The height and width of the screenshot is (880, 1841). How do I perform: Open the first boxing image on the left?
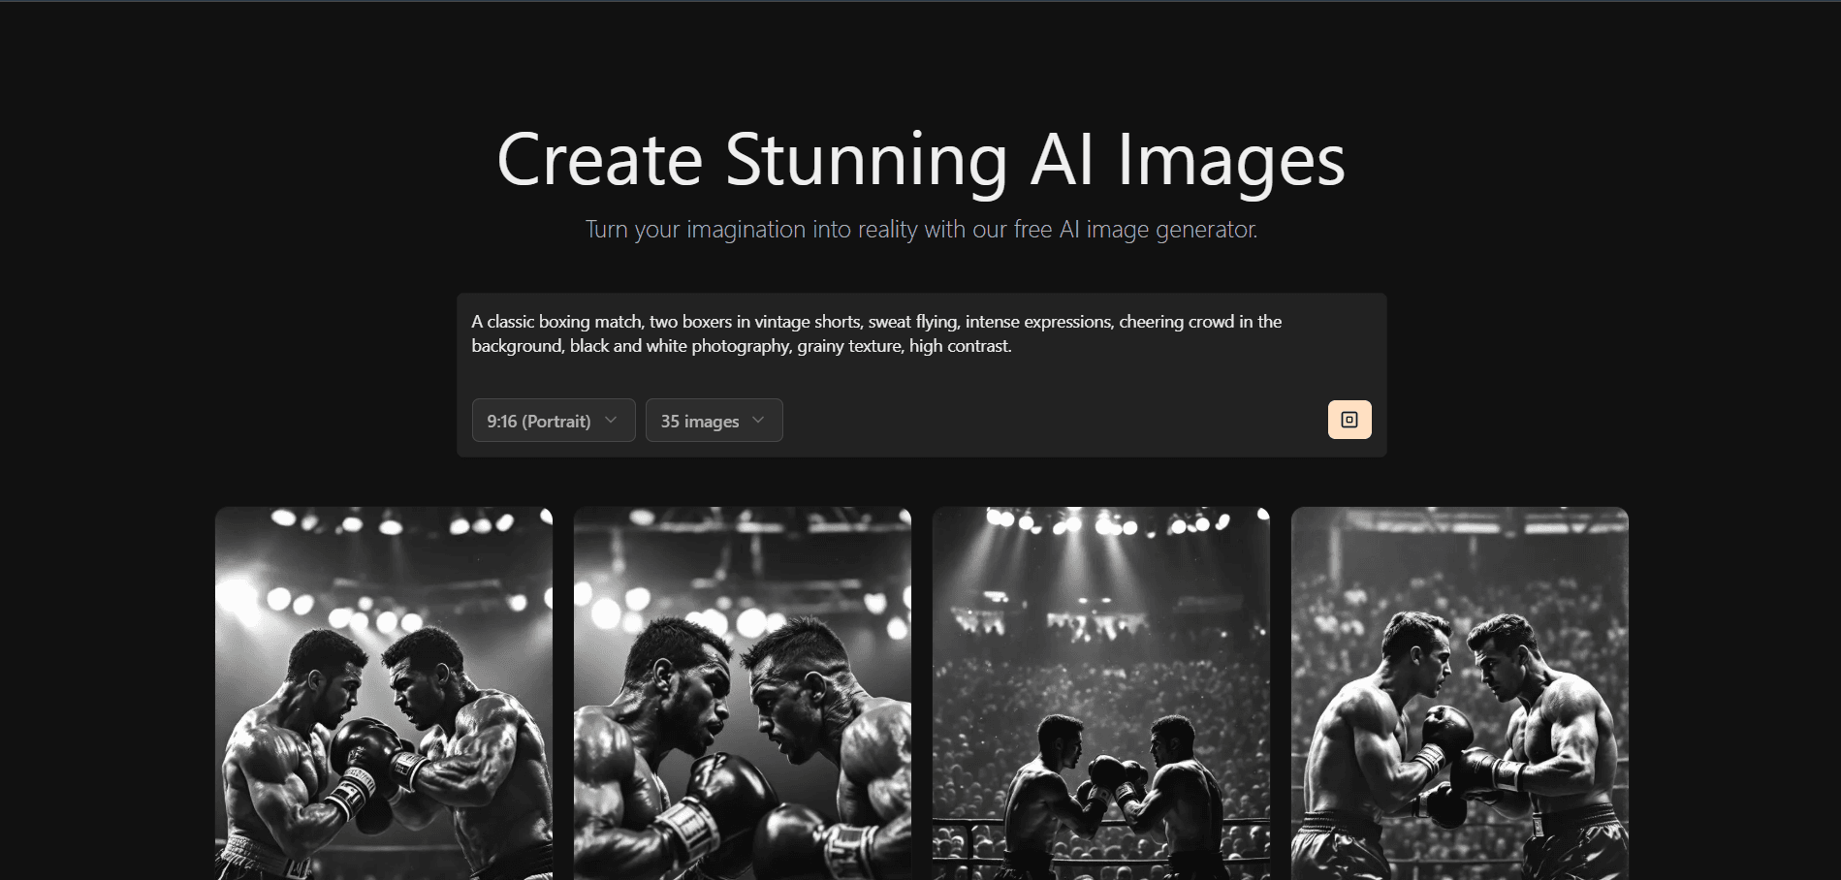(x=384, y=693)
